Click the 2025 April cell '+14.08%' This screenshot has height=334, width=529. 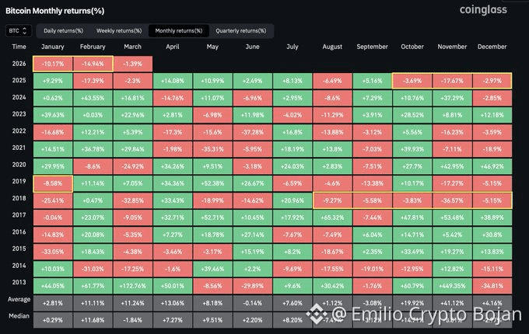coord(173,81)
